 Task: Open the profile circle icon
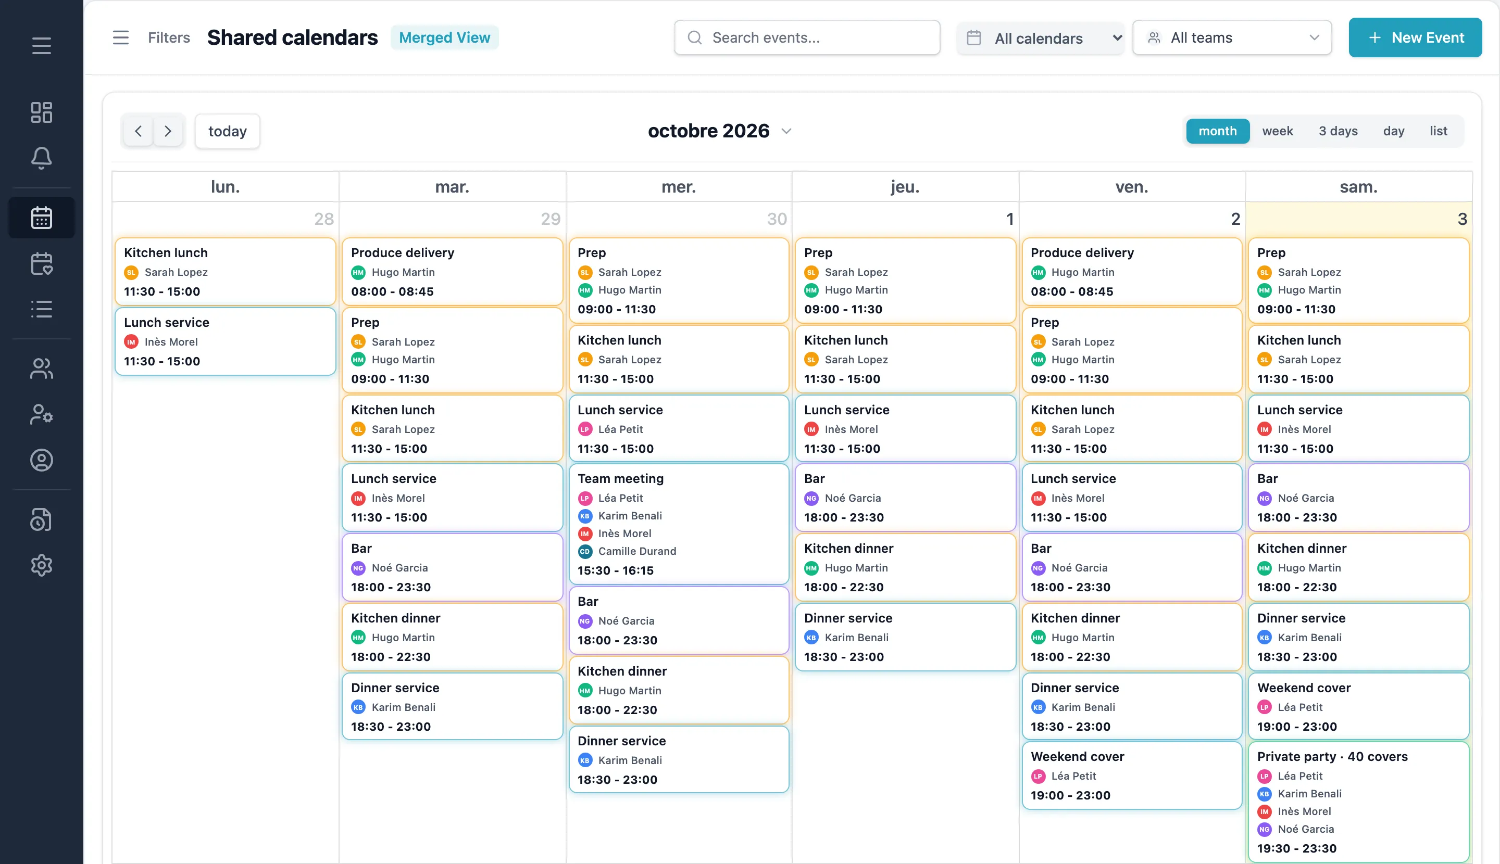(42, 460)
